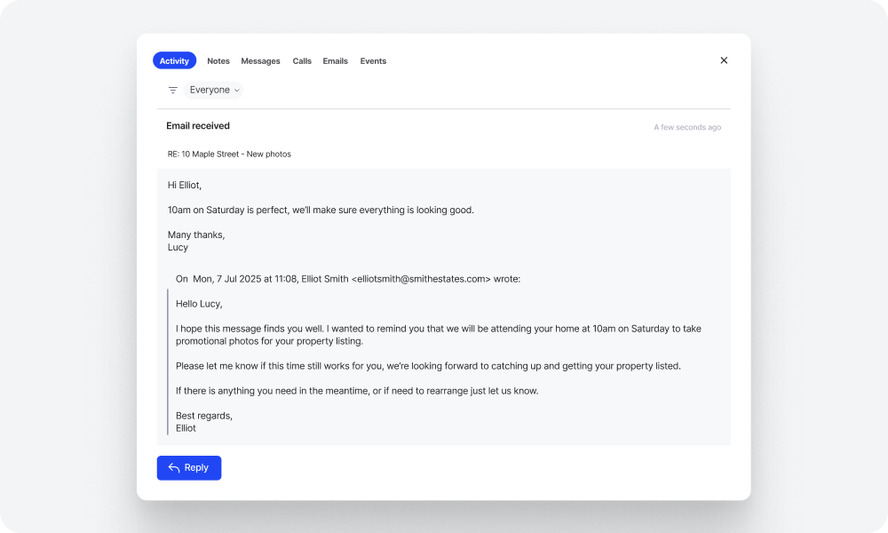Image resolution: width=888 pixels, height=533 pixels.
Task: Switch to the Messages tab
Action: click(260, 60)
